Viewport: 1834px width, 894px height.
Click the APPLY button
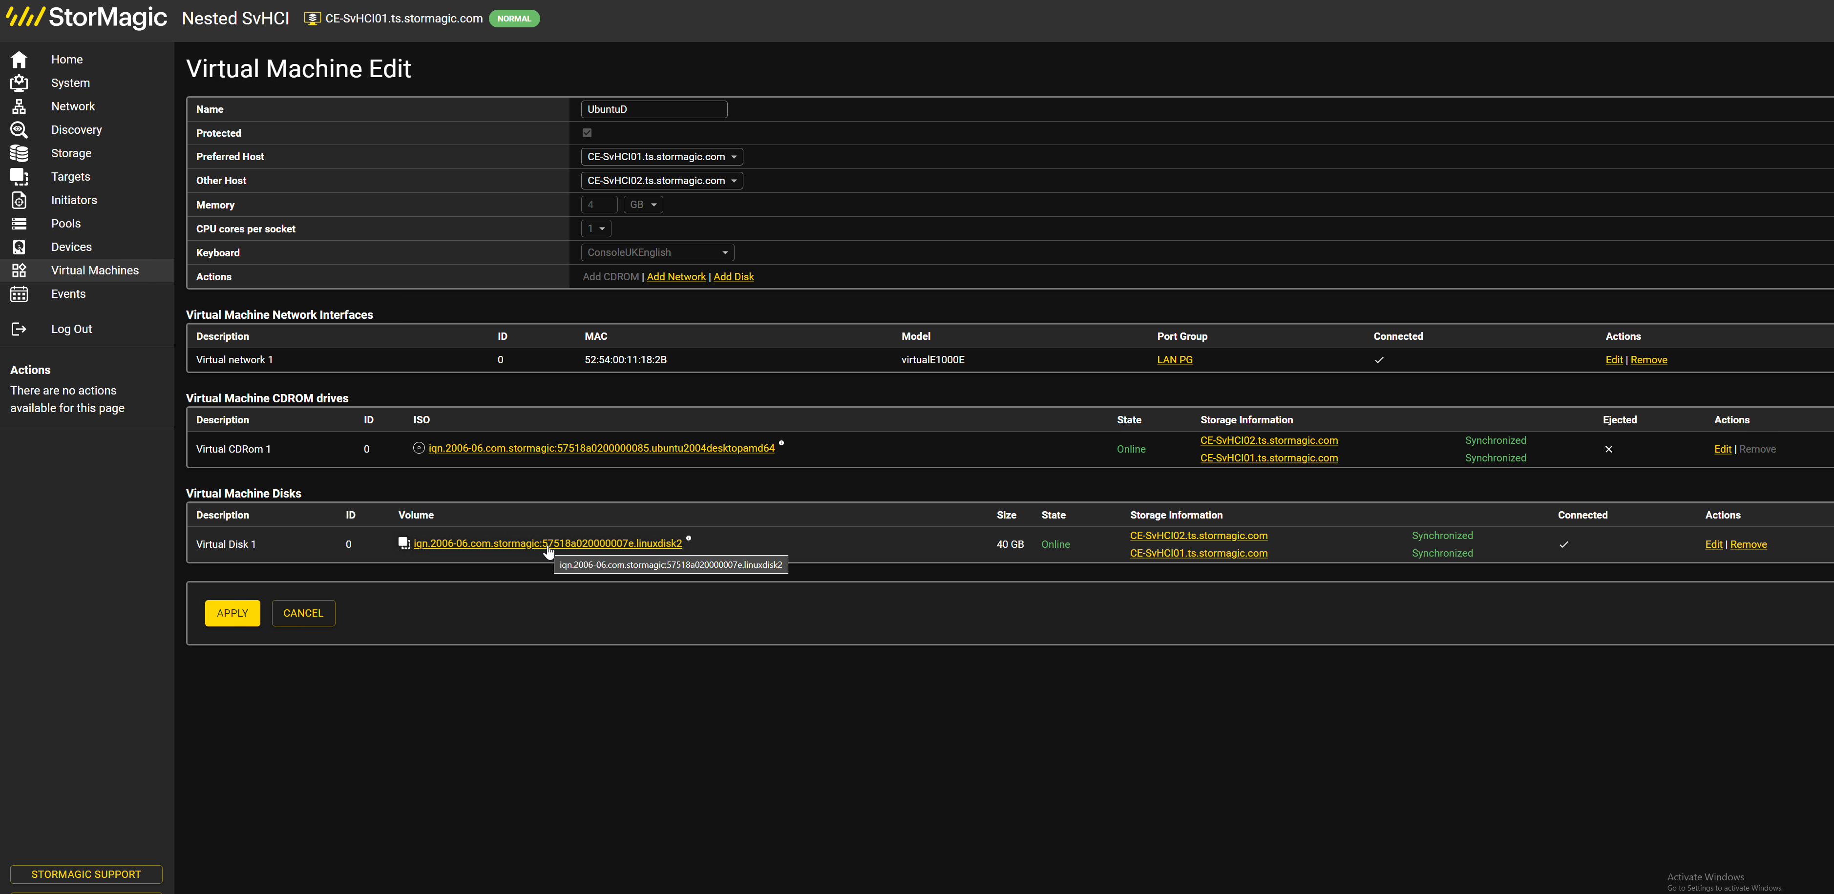point(232,614)
